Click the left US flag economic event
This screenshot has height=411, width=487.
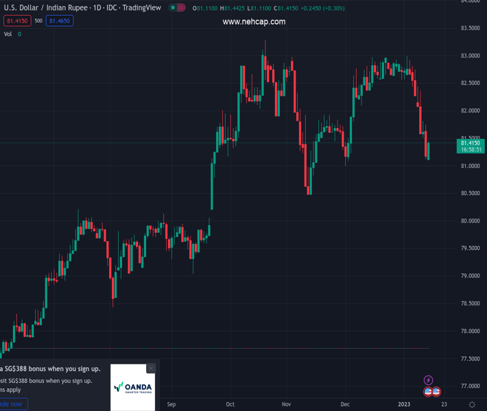point(427,391)
